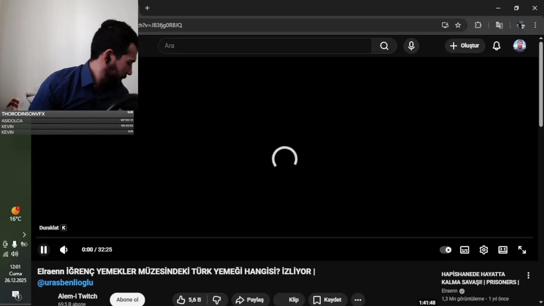
Task: Open the Chrome three-dot menu
Action: 535,25
